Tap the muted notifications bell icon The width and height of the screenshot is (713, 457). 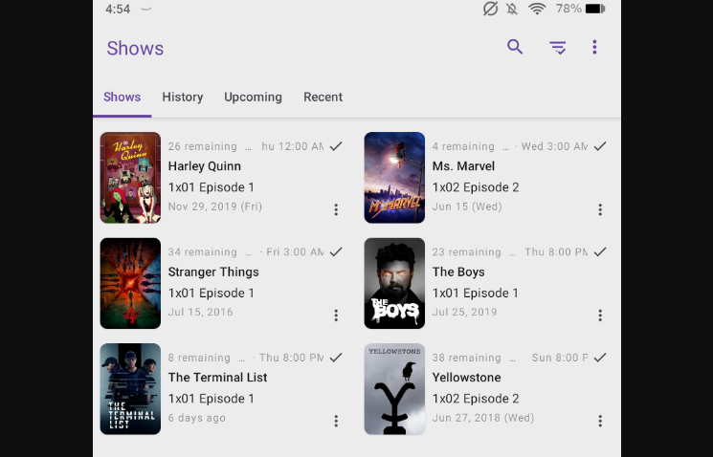point(512,9)
